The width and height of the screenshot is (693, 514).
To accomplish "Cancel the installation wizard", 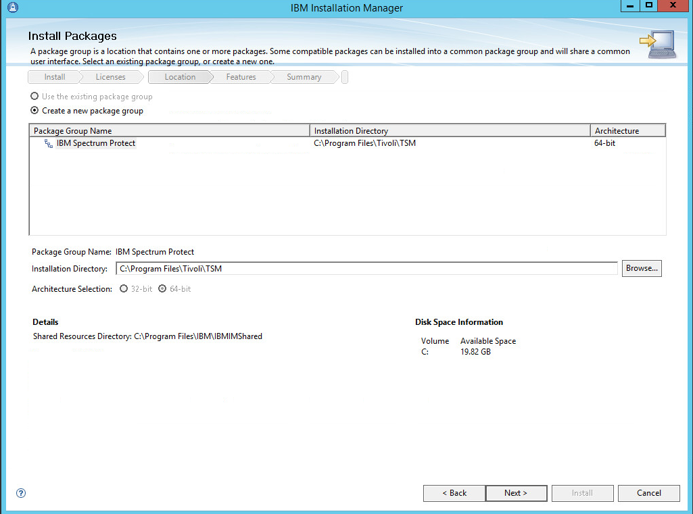I will pyautogui.click(x=648, y=493).
